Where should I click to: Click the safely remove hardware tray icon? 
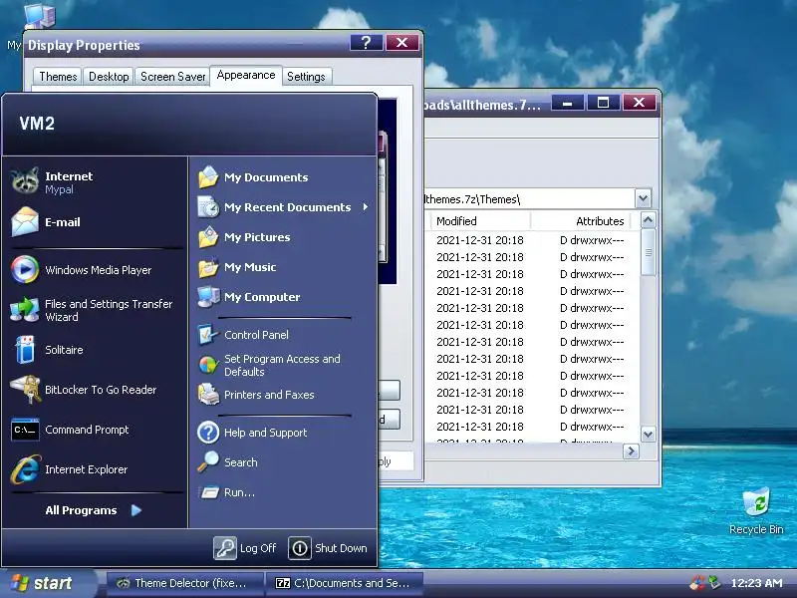(714, 582)
